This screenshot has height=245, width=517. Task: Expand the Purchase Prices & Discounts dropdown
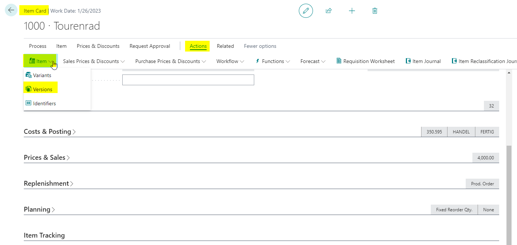click(171, 61)
